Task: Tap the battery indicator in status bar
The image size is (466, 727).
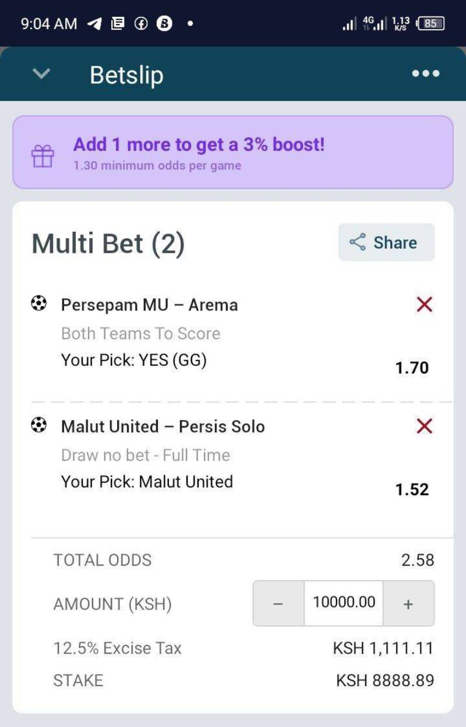Action: click(x=431, y=24)
